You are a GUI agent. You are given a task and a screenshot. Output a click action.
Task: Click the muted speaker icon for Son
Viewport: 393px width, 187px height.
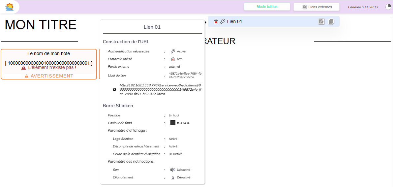pyautogui.click(x=172, y=170)
